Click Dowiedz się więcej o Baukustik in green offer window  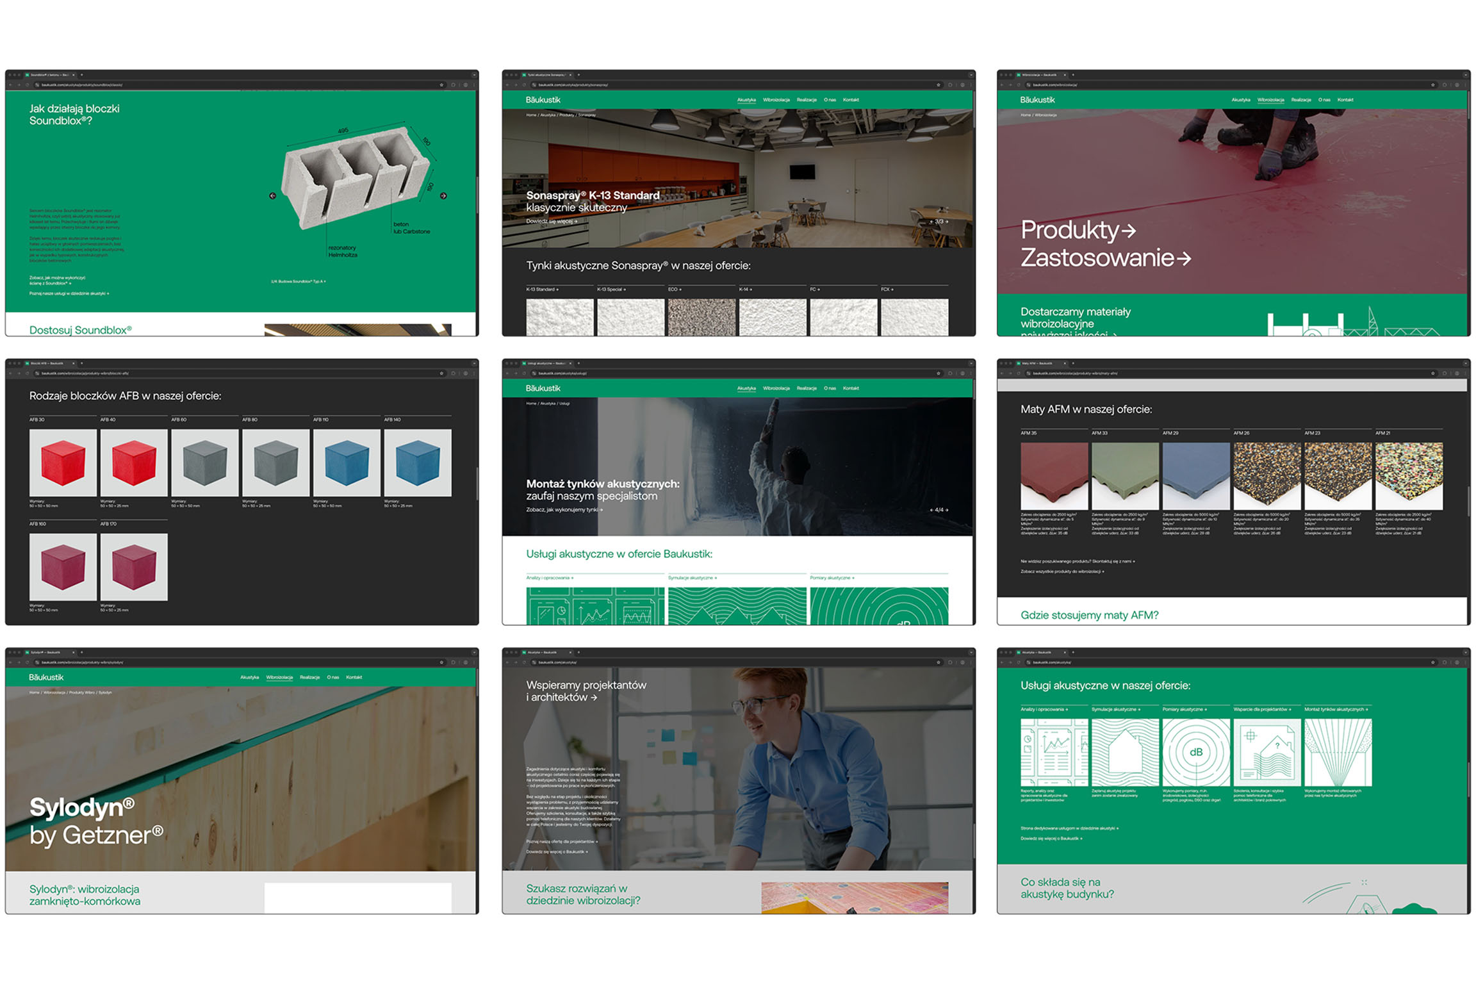point(1051,839)
